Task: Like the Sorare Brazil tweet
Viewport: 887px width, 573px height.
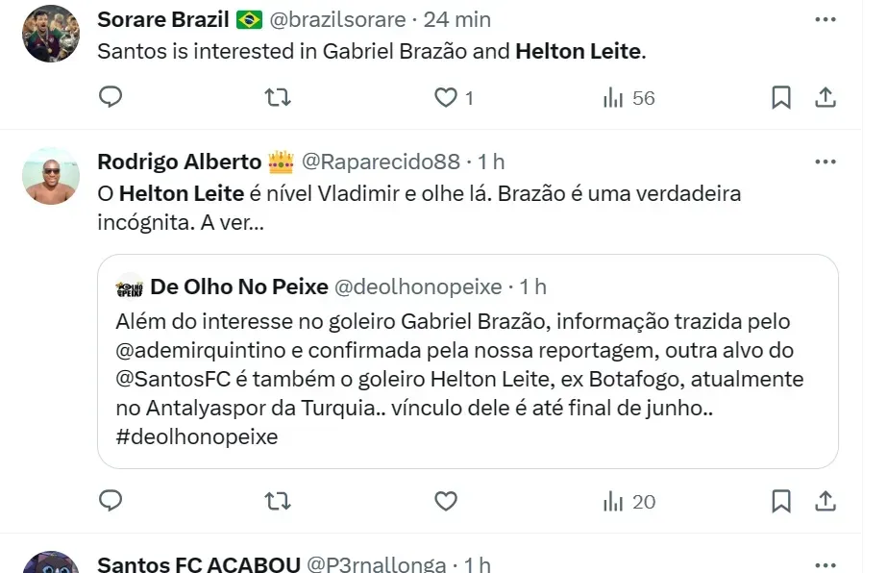Action: pyautogui.click(x=446, y=97)
